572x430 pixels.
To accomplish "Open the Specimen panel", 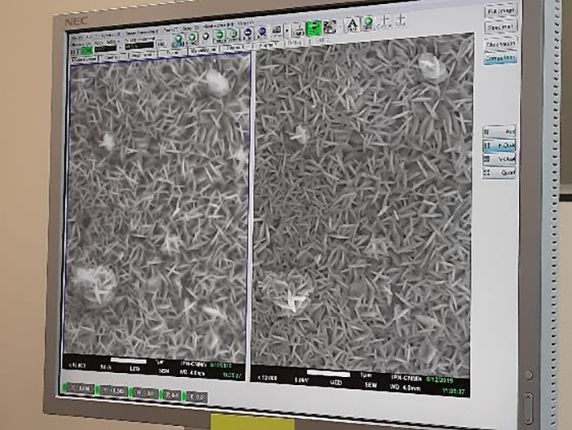I will [501, 28].
